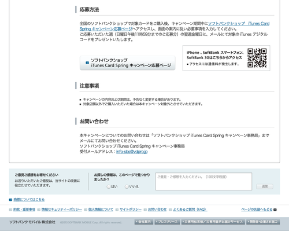The width and height of the screenshot is (289, 231).
Task: Click the QR code image
Action: click(x=257, y=58)
